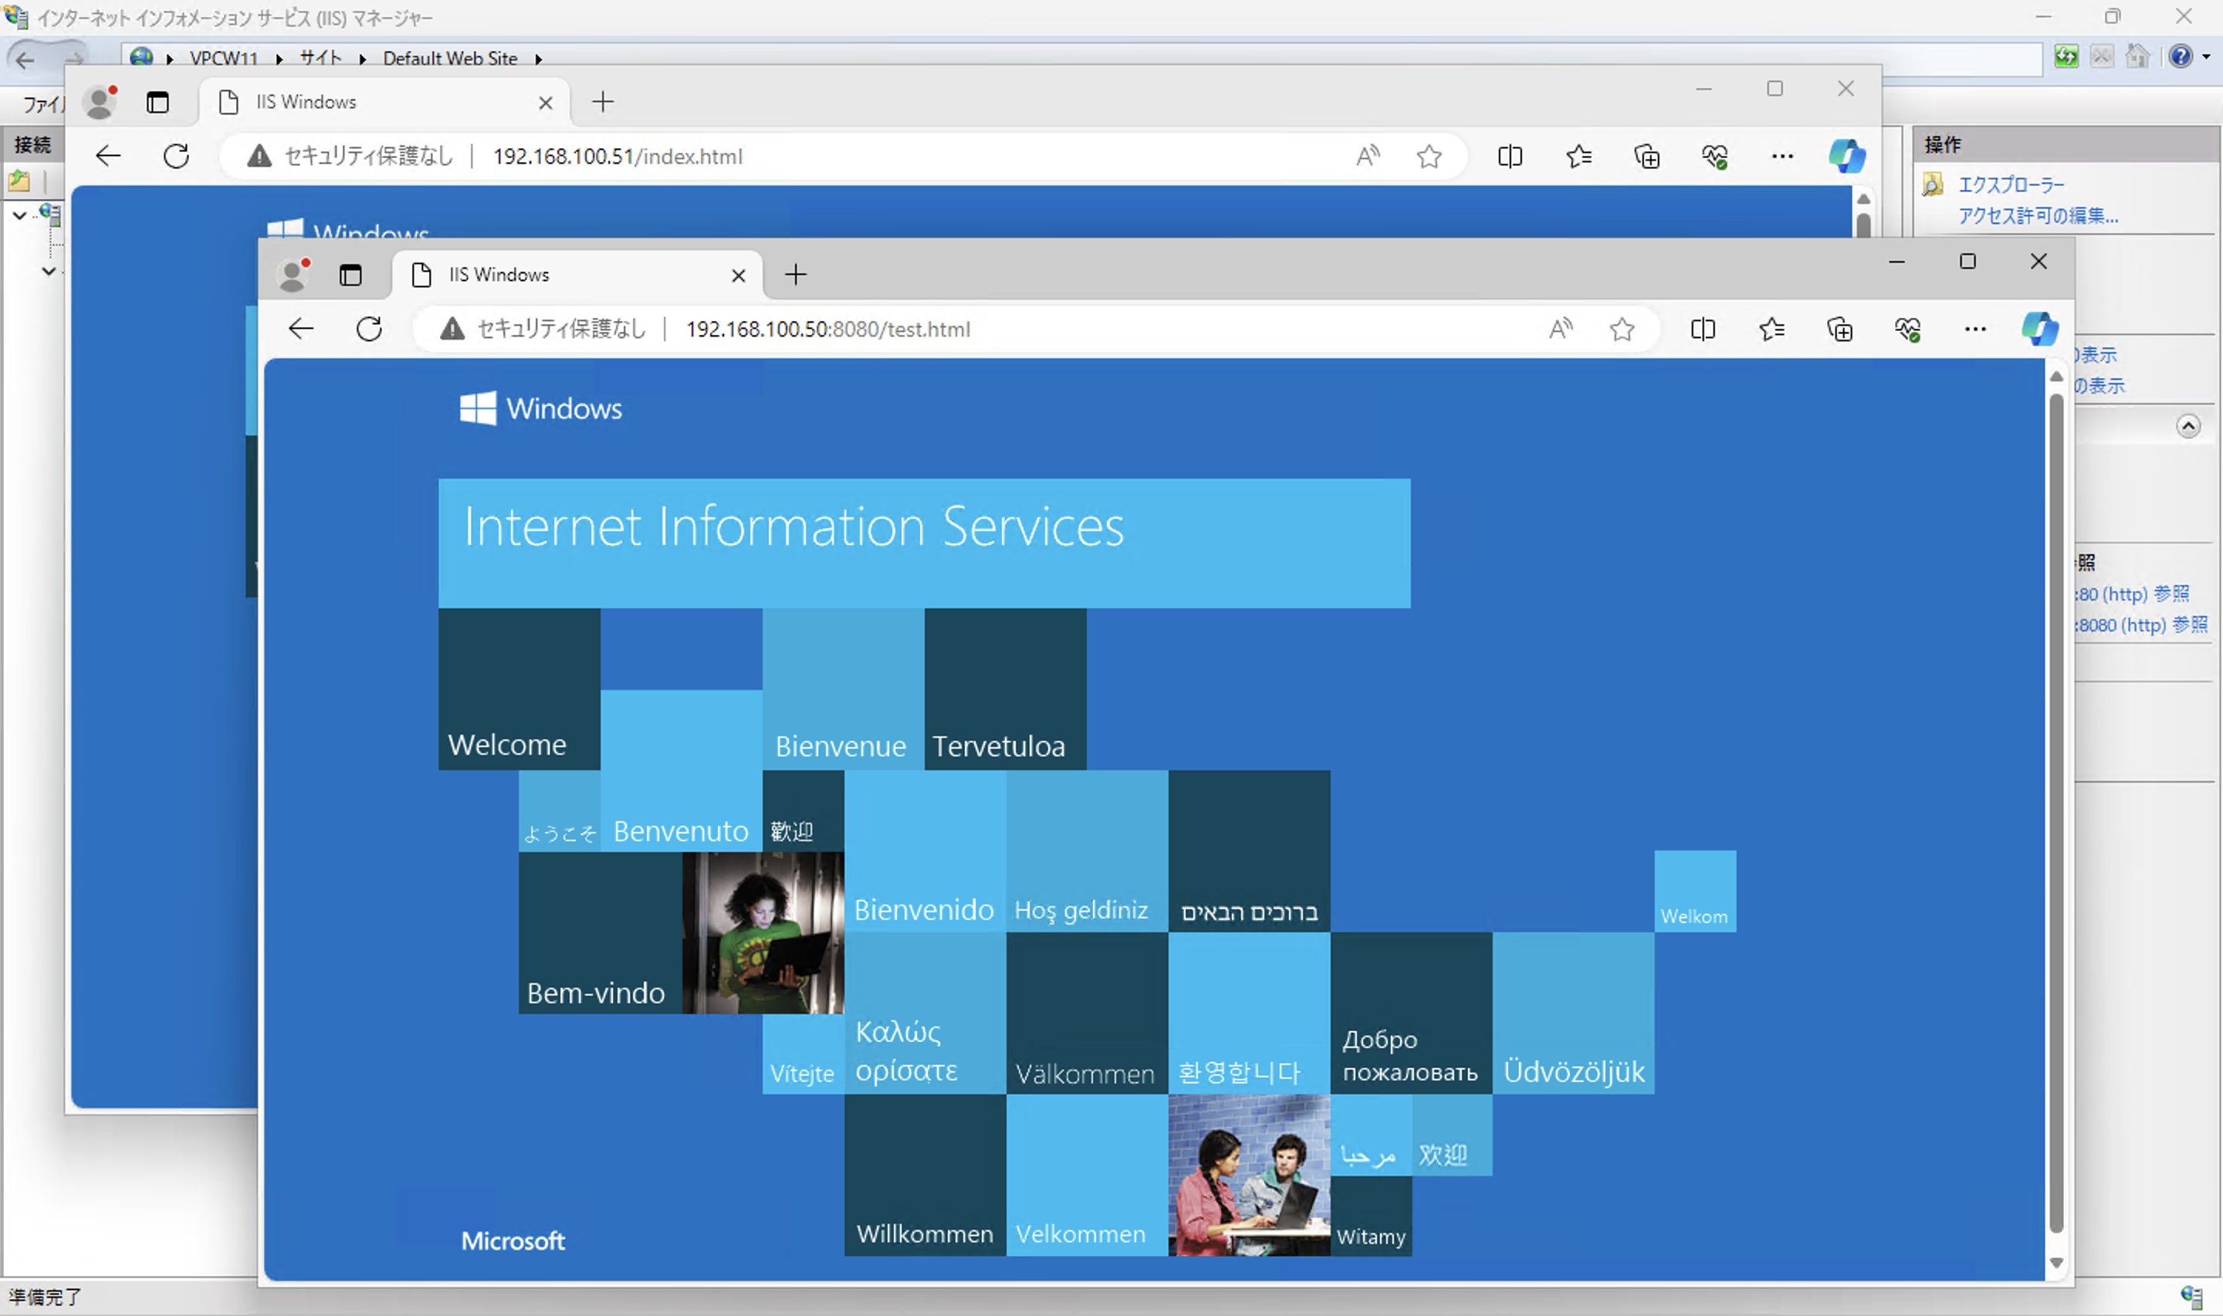Image resolution: width=2223 pixels, height=1316 pixels.
Task: Open Copilot in rear Edge window
Action: 1847,157
